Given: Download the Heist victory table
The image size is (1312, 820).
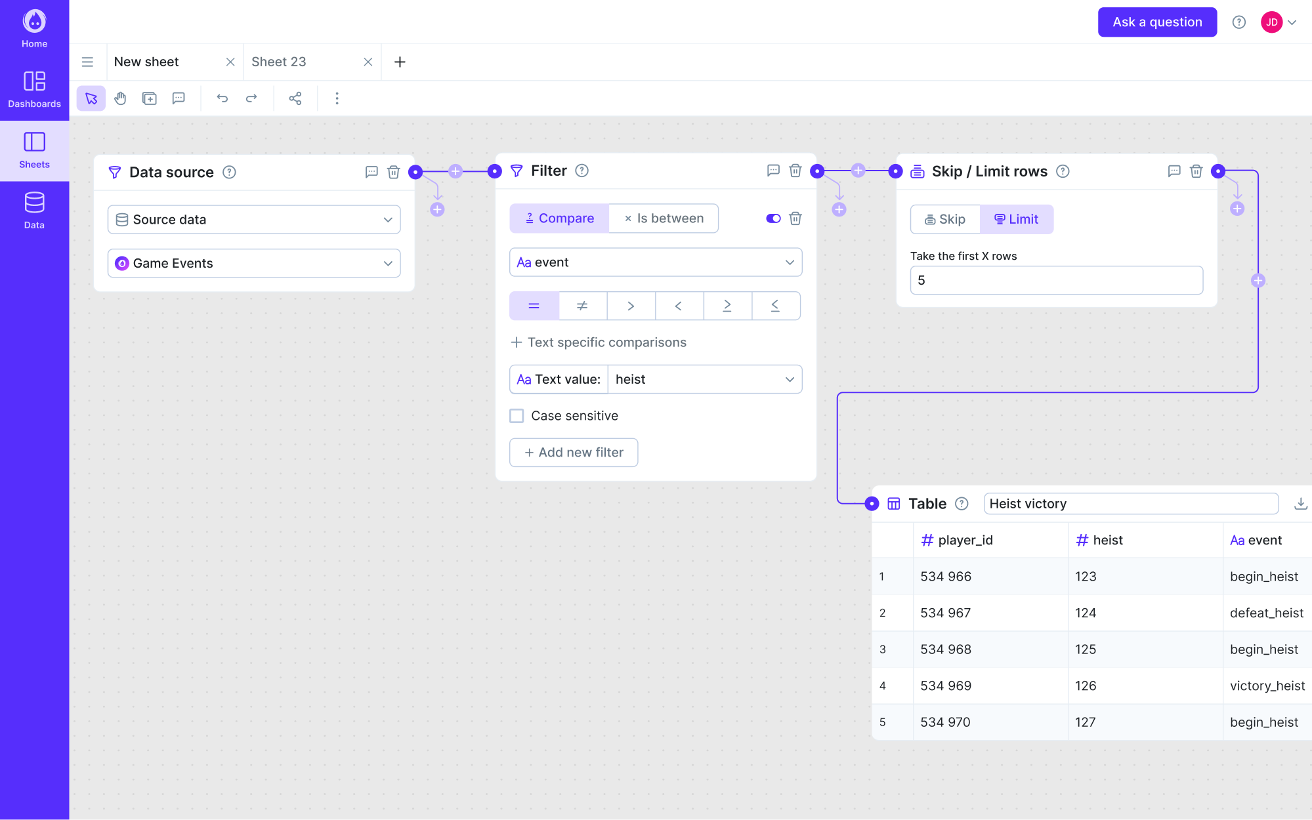Looking at the screenshot, I should pyautogui.click(x=1300, y=504).
